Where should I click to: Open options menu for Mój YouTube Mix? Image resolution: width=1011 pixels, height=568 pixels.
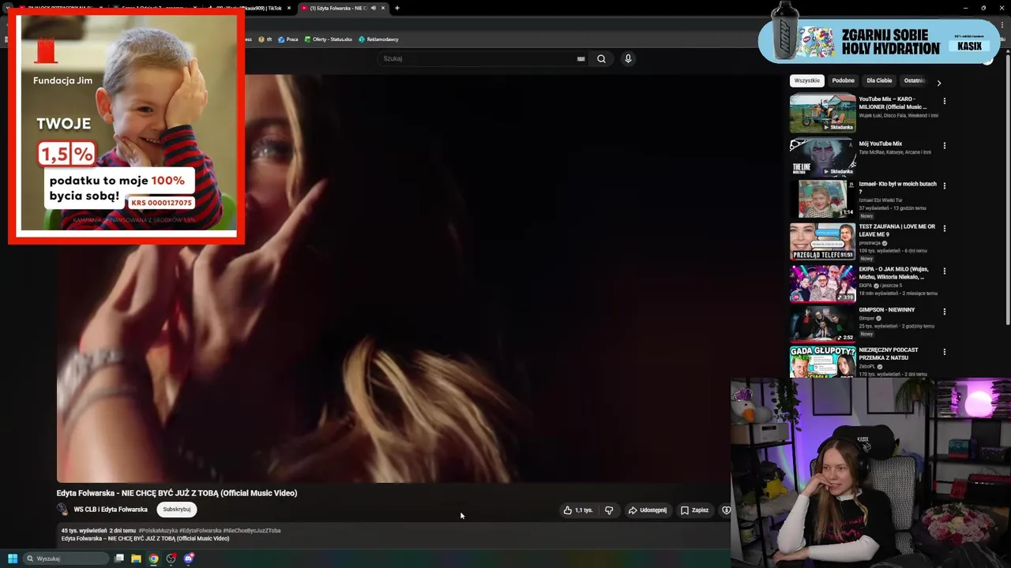coord(944,145)
